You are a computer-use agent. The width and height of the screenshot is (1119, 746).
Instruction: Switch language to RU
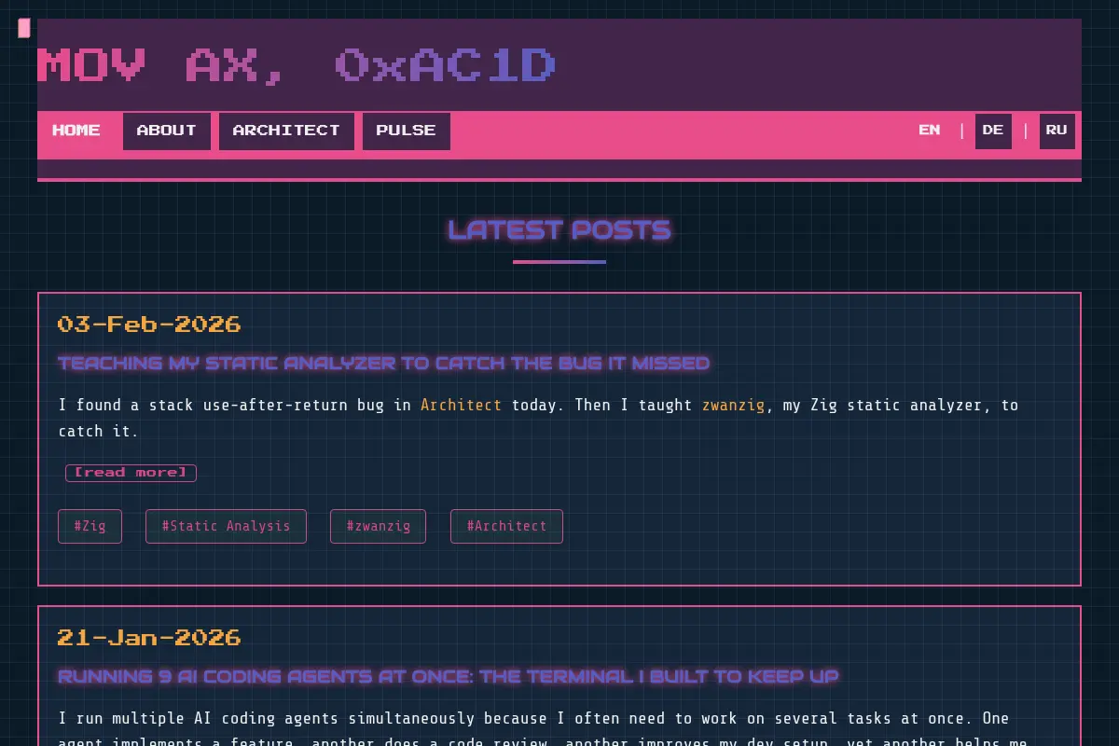pos(1057,131)
